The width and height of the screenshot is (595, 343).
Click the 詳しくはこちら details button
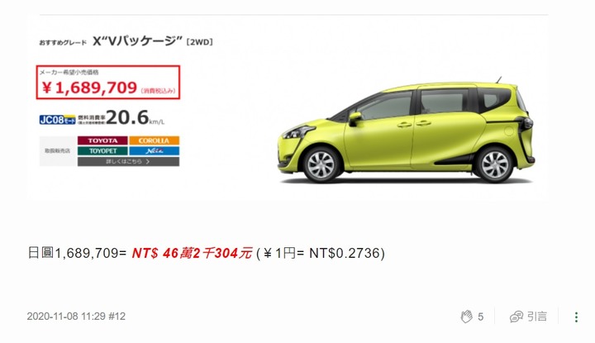click(128, 161)
